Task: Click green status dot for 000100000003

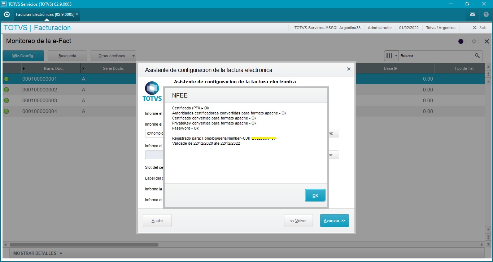Action: click(x=6, y=100)
